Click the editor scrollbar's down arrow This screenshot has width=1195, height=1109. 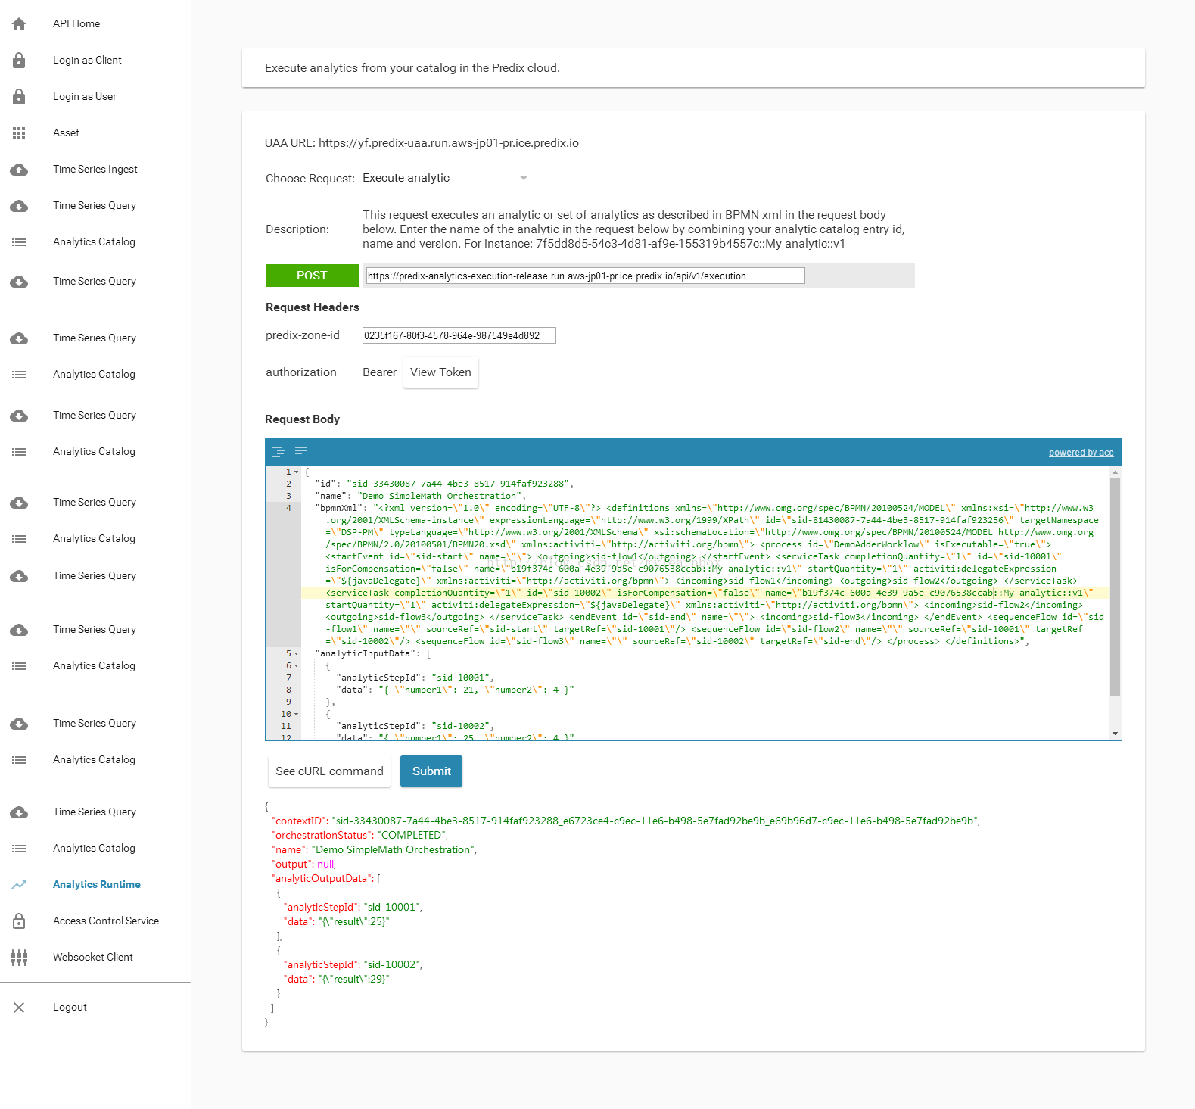tap(1115, 734)
